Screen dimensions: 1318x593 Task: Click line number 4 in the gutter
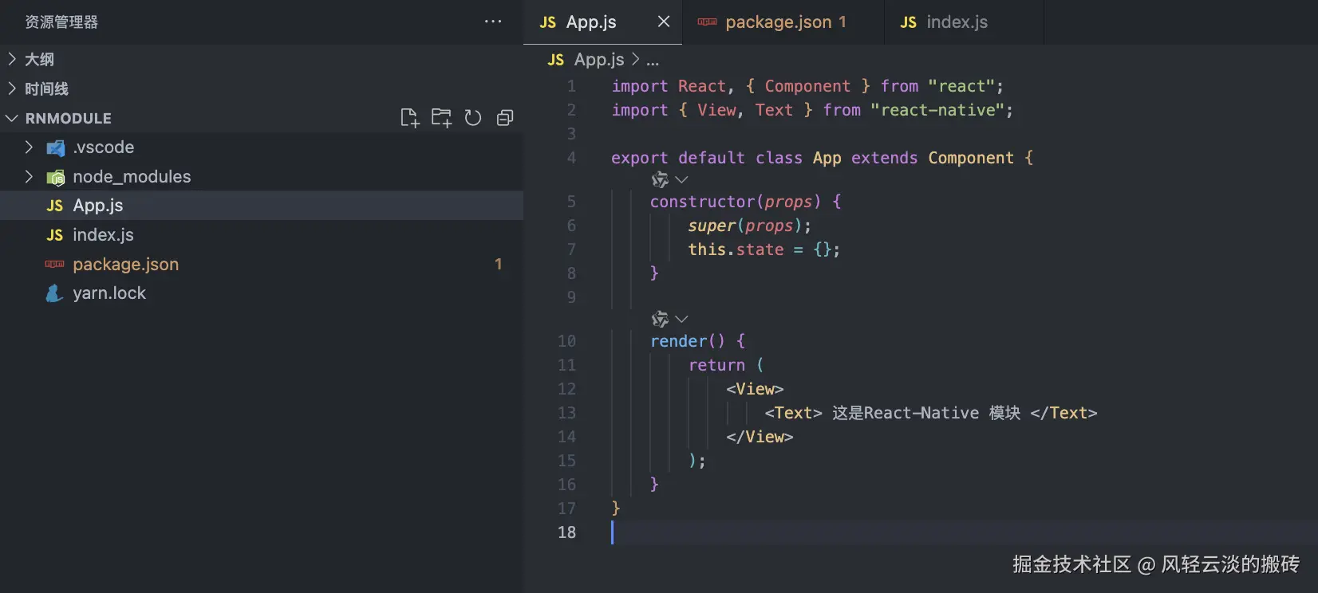pyautogui.click(x=571, y=158)
